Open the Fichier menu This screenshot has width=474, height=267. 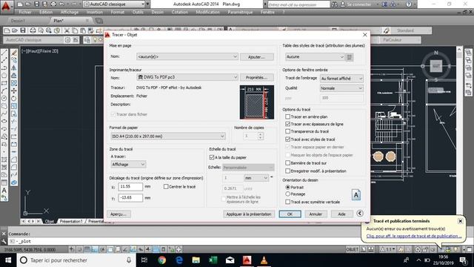coord(25,12)
